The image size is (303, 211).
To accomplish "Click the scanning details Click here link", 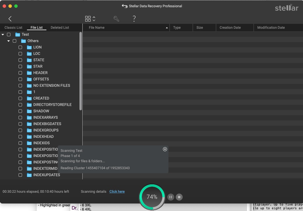I will tap(117, 192).
